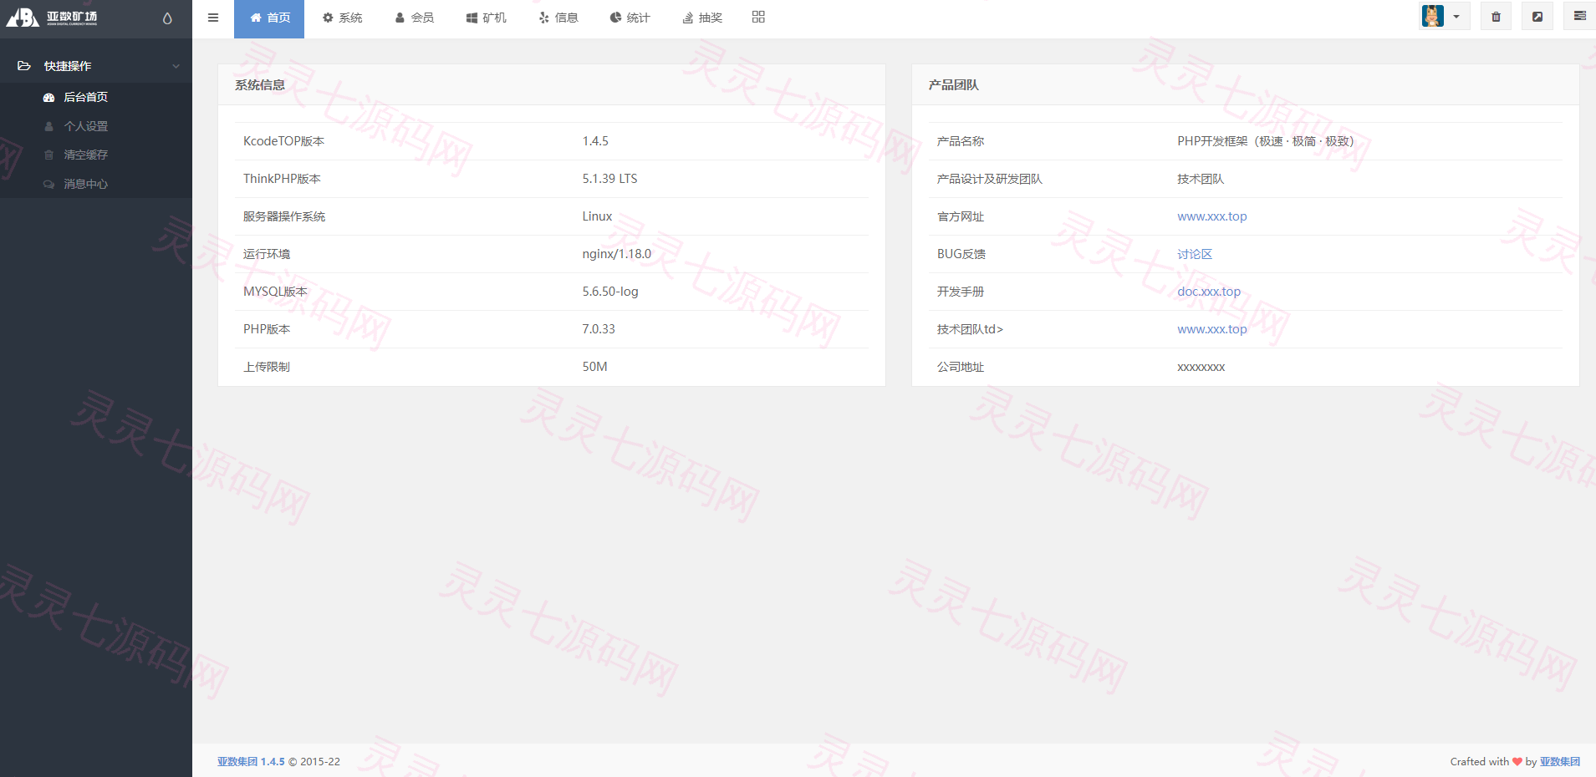Click the 系统信息 panel heading
The height and width of the screenshot is (777, 1596).
[x=260, y=85]
